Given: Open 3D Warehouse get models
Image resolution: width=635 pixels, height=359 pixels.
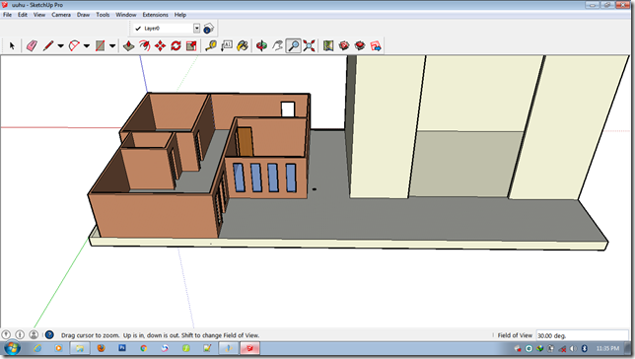Looking at the screenshot, I should click(x=344, y=45).
